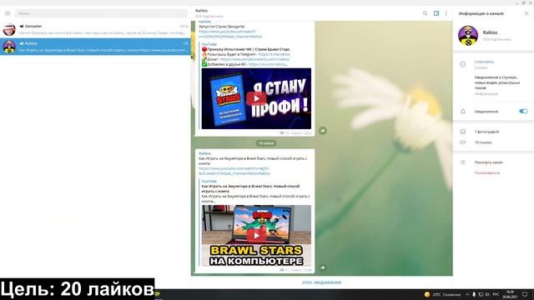534x300 pixels.
Task: Click Demaster channel avatar
Action: click(x=9, y=30)
